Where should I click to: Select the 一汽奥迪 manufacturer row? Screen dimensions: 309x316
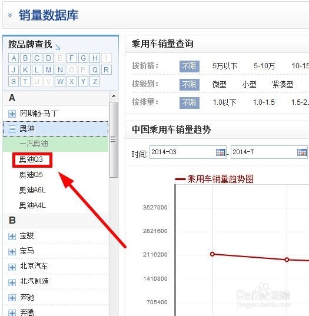(56, 144)
